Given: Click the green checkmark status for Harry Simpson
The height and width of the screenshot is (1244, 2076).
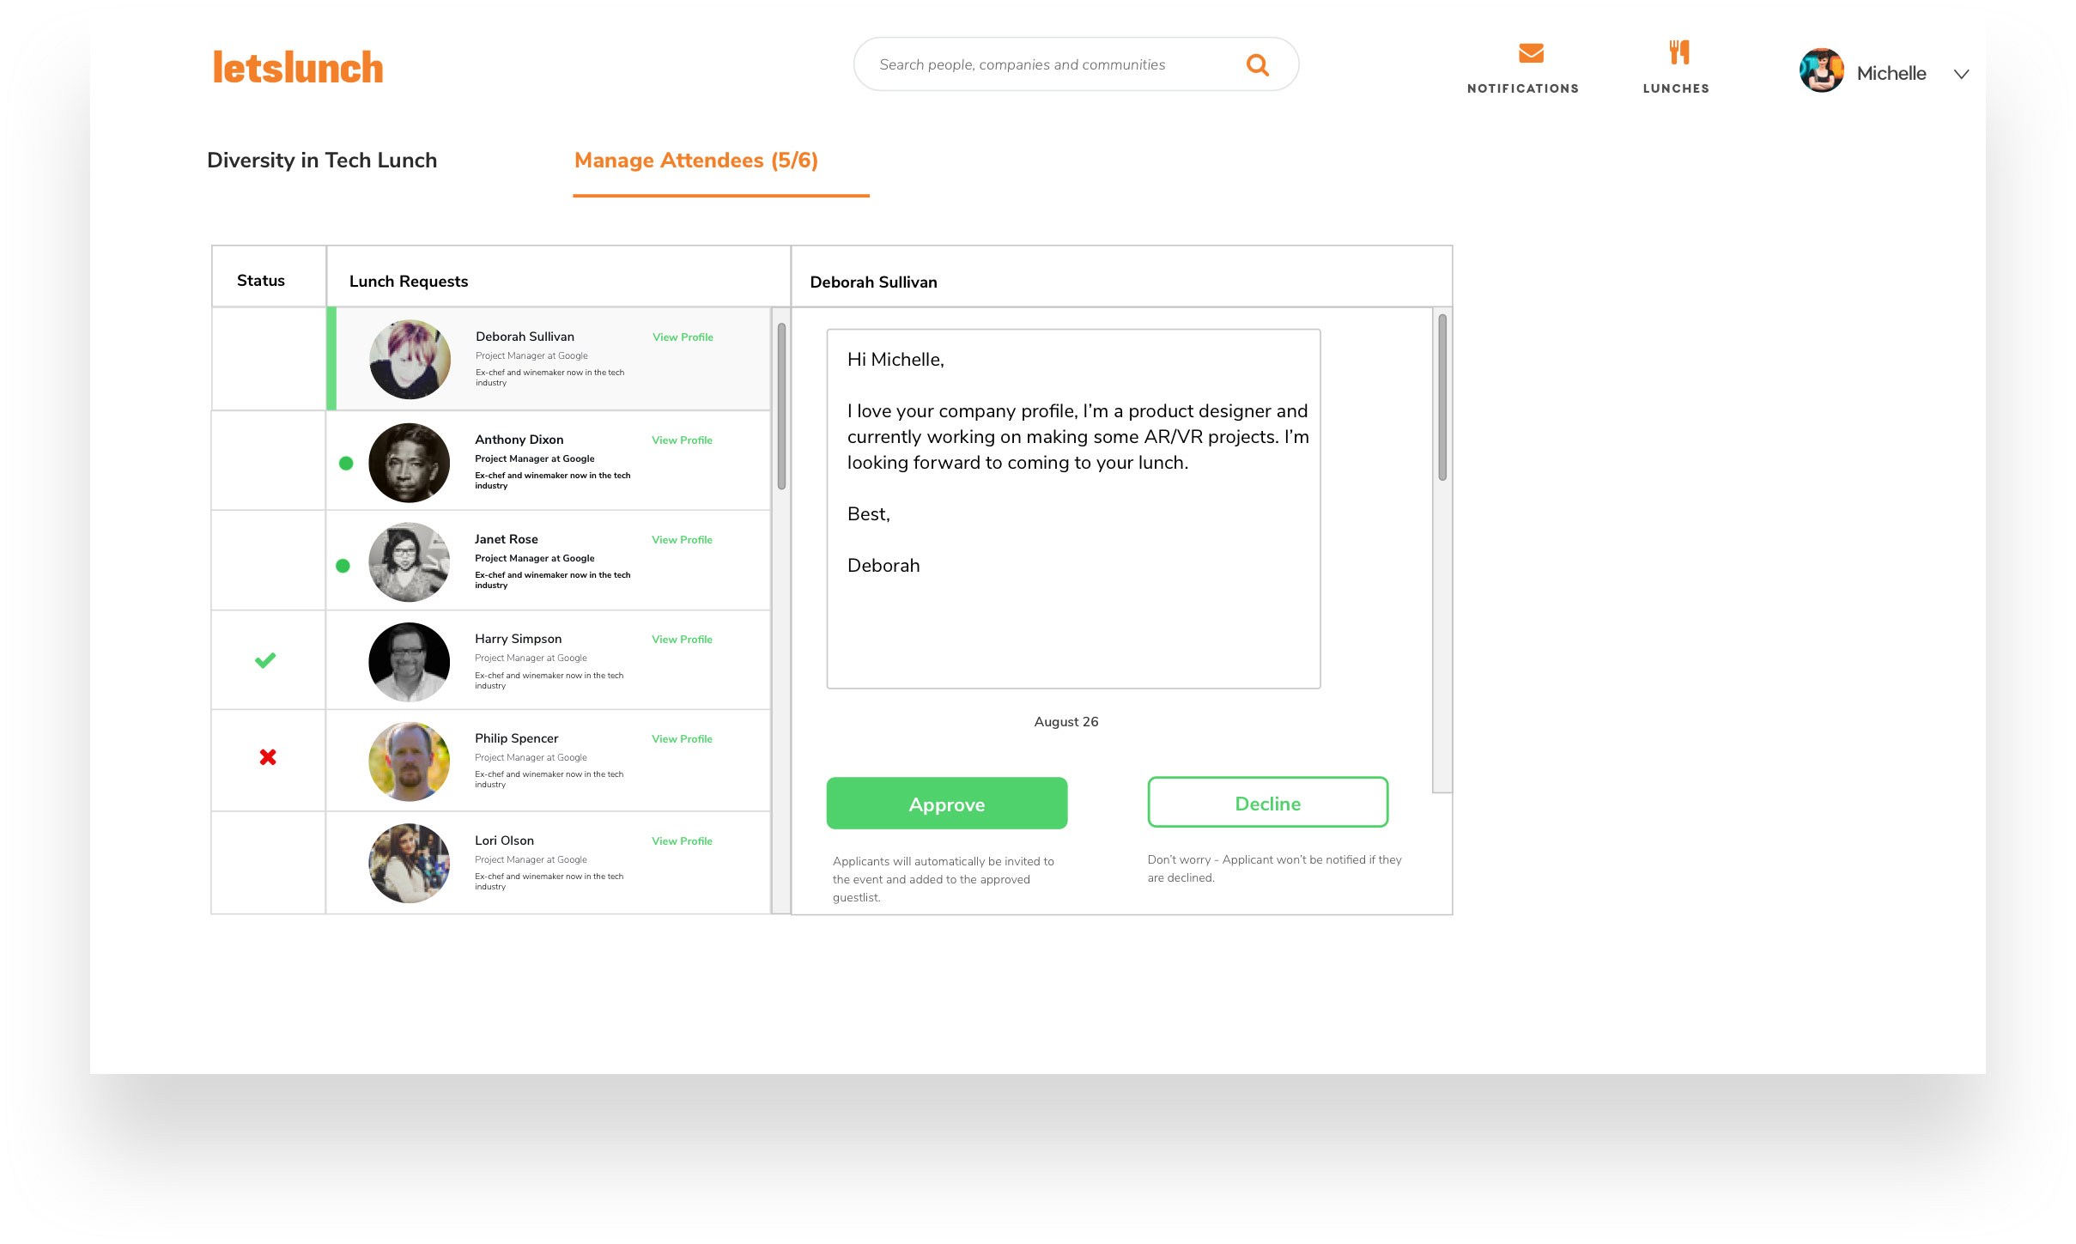Looking at the screenshot, I should [265, 660].
